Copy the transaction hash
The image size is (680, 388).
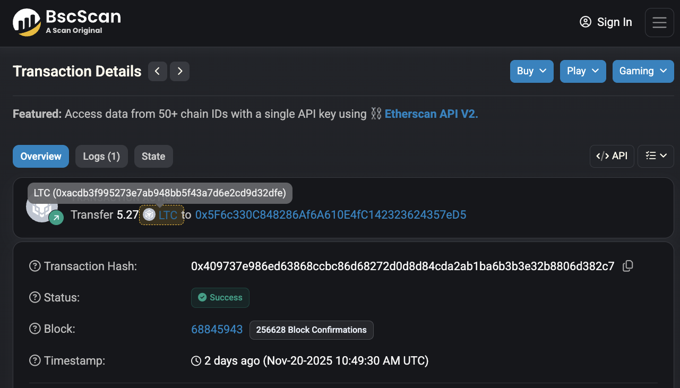(627, 266)
